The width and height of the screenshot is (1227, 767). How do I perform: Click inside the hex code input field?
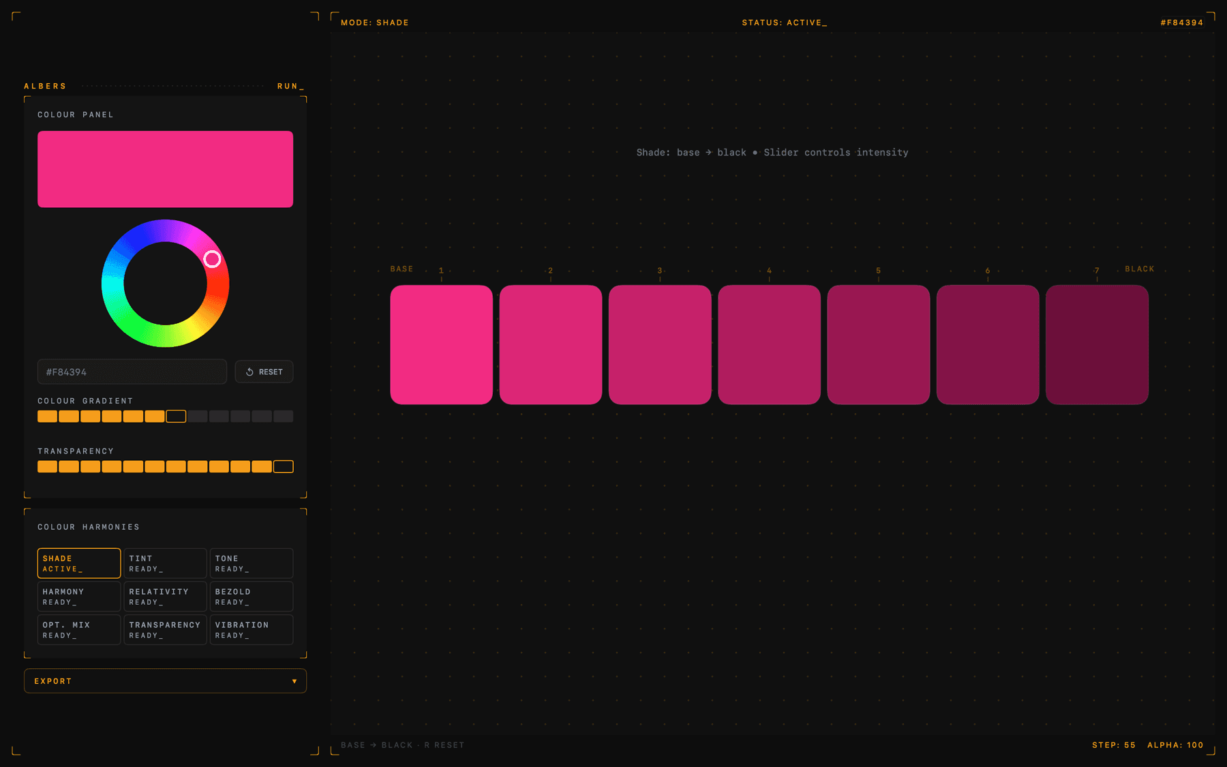pyautogui.click(x=132, y=372)
